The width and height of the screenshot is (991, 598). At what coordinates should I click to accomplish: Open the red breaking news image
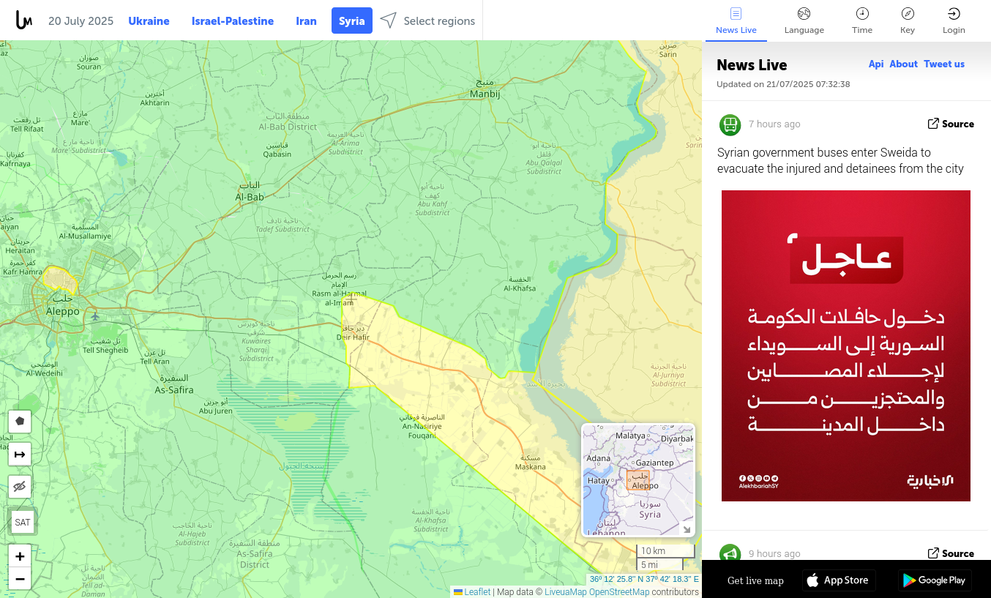[x=846, y=345]
